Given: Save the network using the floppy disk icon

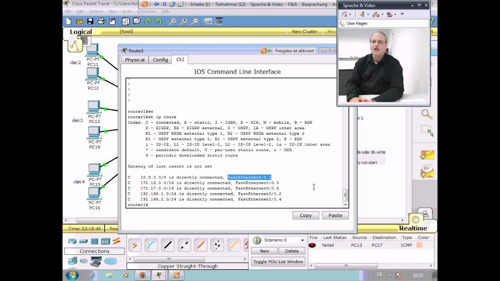Looking at the screenshot, I should click(90, 21).
